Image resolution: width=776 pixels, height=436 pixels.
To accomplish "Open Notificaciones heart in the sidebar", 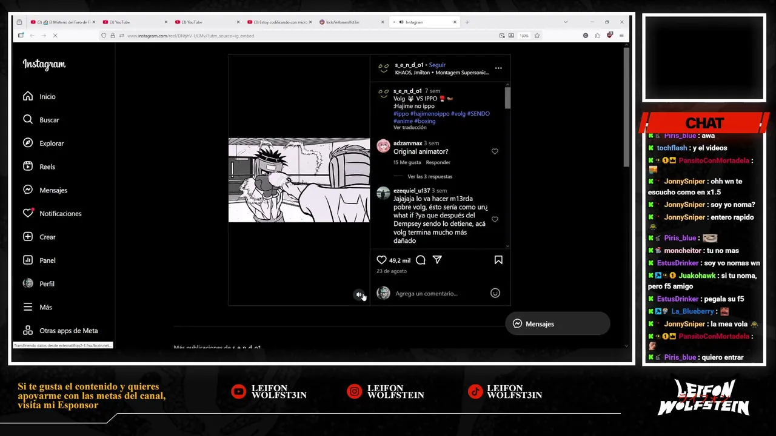I will click(x=52, y=213).
